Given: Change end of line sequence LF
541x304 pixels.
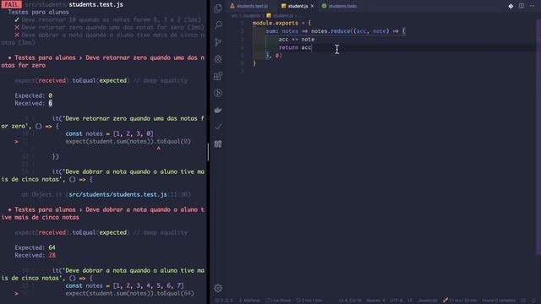Looking at the screenshot, I should (410, 301).
